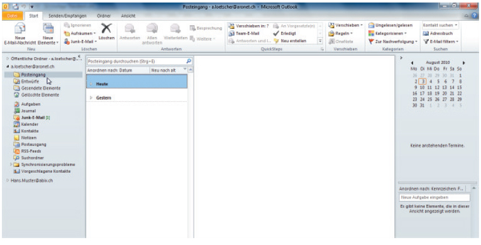Open the Ansicht ribbon tab
Viewport: 481px width, 245px height.
[x=128, y=16]
